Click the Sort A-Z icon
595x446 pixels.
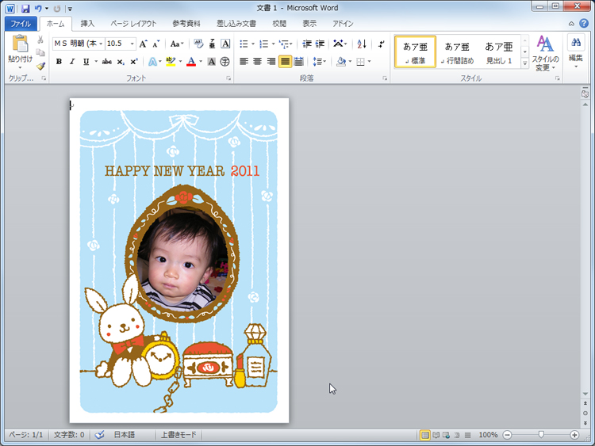coord(362,44)
